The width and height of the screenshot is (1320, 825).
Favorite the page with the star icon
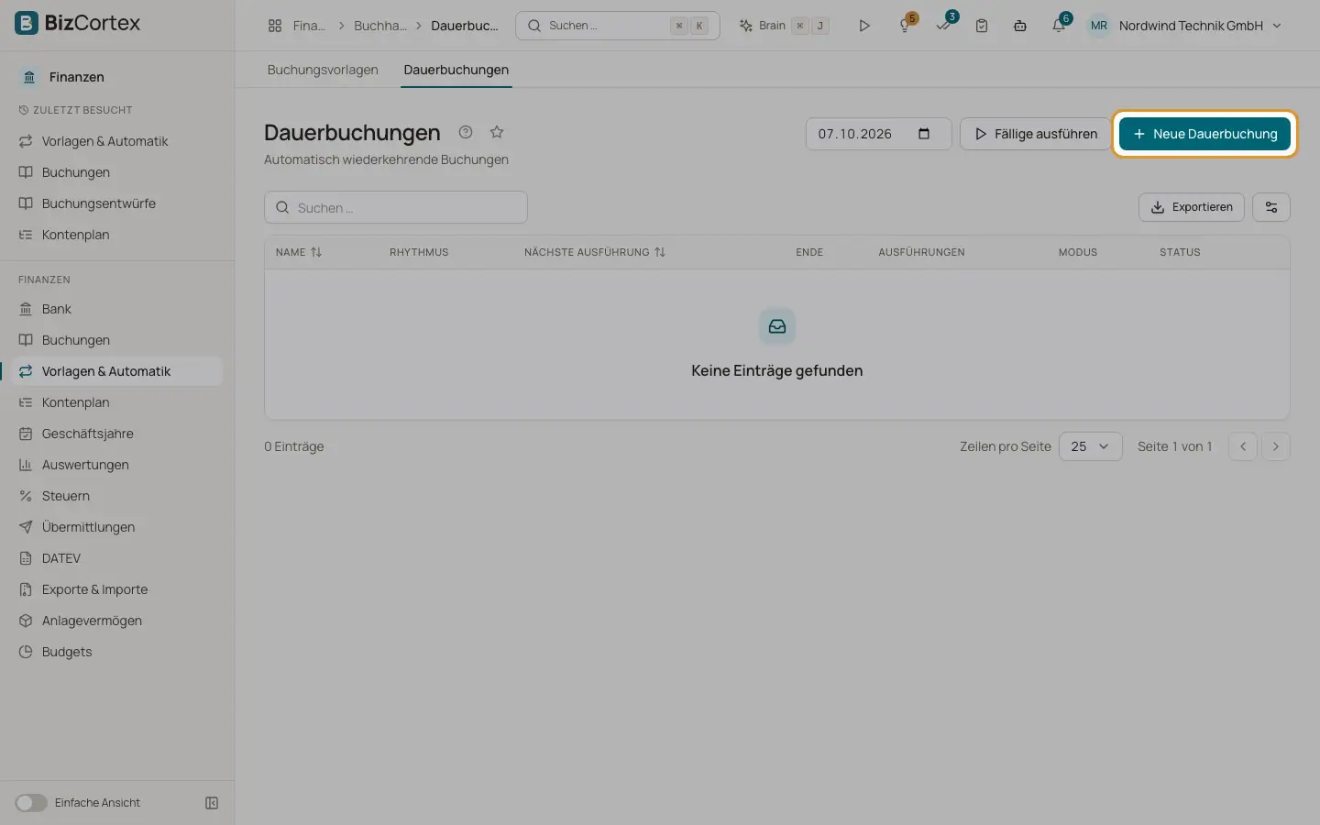point(497,132)
